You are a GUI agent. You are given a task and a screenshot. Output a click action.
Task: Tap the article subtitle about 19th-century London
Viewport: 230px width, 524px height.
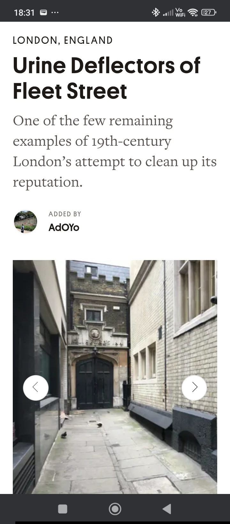click(115, 151)
